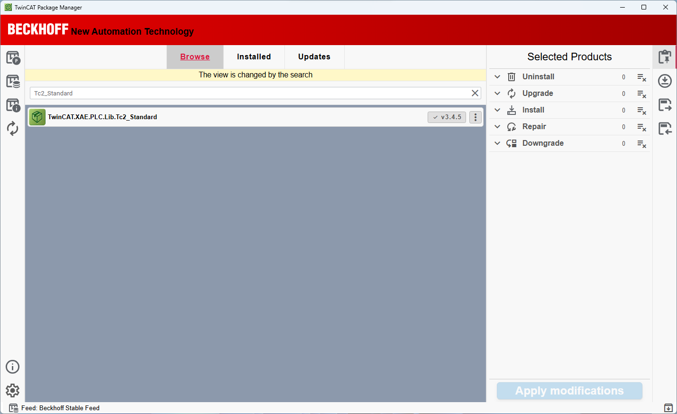Viewport: 677px width, 414px height.
Task: Select the TwinCAT.XAE.PLC.Lib.Tc2_Standard package row
Action: (256, 117)
